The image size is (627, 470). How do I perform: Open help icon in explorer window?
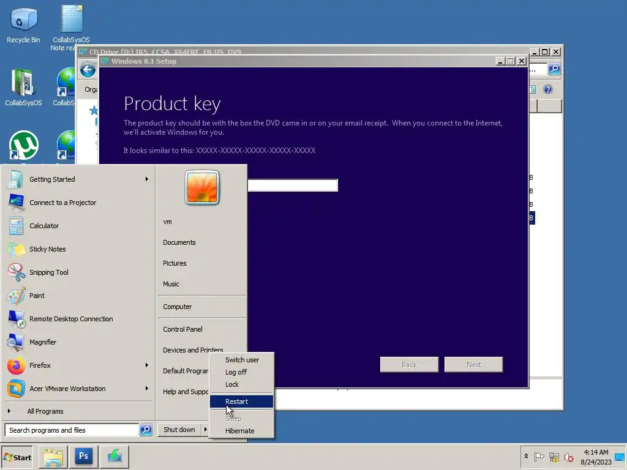click(x=548, y=89)
